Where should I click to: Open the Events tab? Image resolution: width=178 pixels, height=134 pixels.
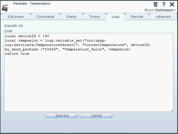[71, 17]
